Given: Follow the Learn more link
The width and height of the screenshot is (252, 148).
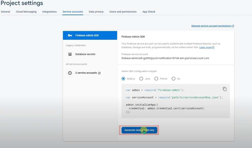Looking at the screenshot, I should 205,47.
